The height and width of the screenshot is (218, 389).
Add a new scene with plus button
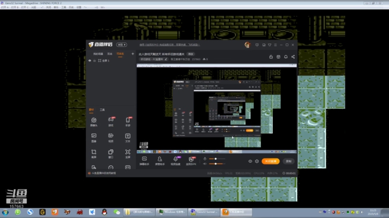[132, 54]
